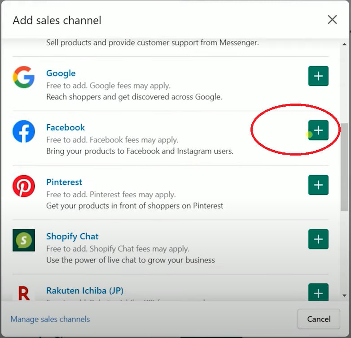Click the Rakuten R logo
Viewport: 351px width, 338px height.
(x=24, y=293)
